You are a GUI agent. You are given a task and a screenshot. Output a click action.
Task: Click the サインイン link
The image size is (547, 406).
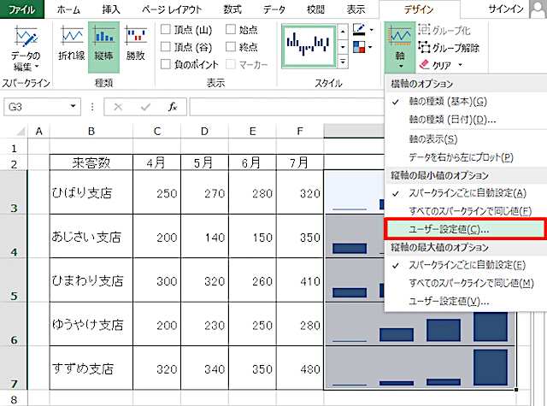click(506, 9)
